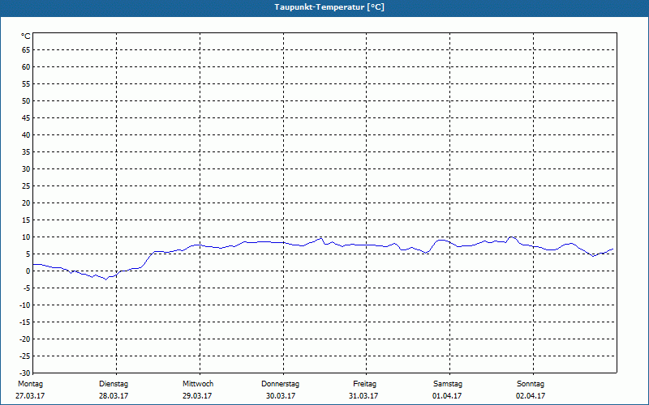Click the Sonntag day label
Viewport: 649px width, 405px height.
tap(531, 384)
